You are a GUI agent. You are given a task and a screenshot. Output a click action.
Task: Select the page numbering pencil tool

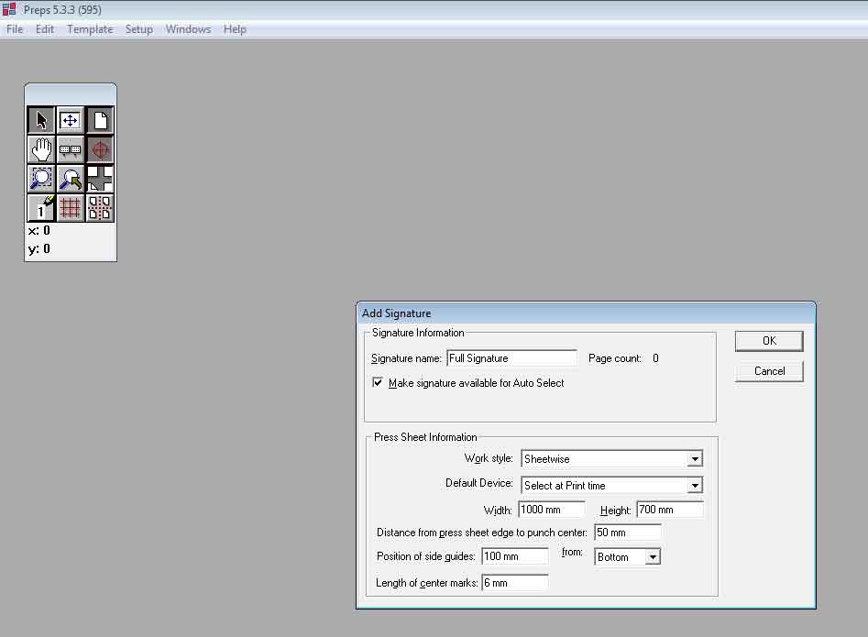41,208
